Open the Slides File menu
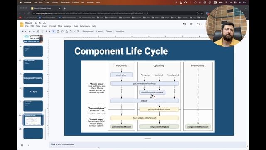This screenshot has height=150, width=266. coord(27,26)
